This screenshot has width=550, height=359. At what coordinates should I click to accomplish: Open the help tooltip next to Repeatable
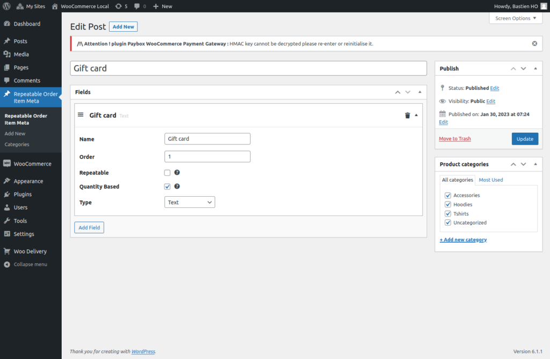pyautogui.click(x=177, y=173)
